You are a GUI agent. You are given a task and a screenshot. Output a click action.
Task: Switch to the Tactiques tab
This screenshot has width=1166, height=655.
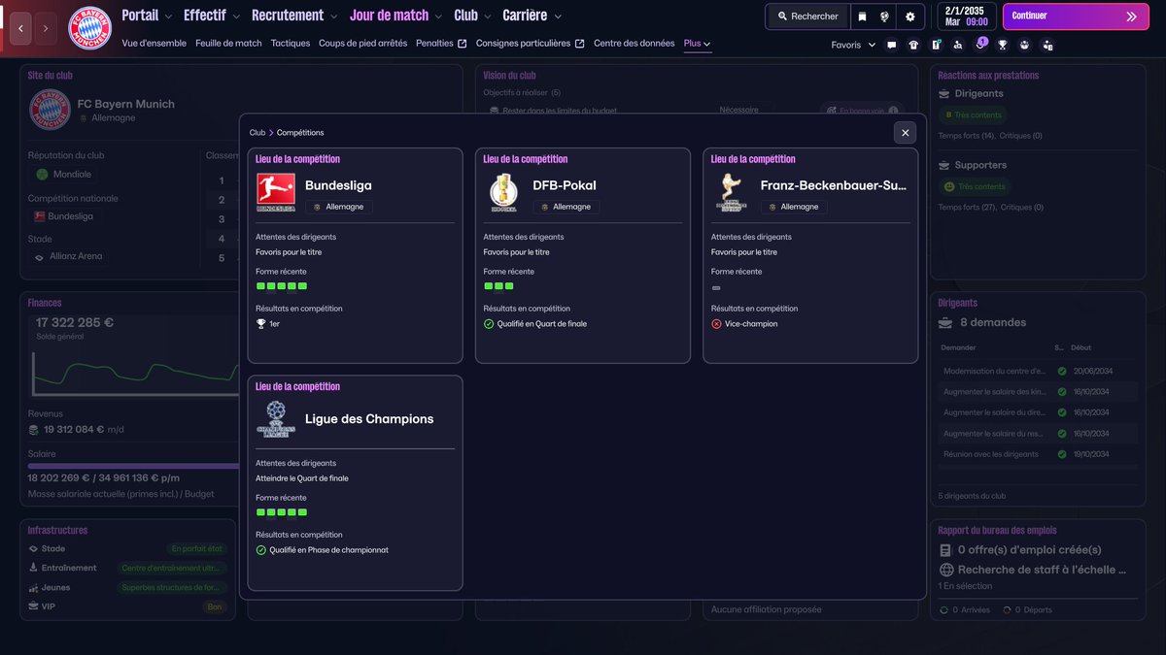[x=291, y=44]
